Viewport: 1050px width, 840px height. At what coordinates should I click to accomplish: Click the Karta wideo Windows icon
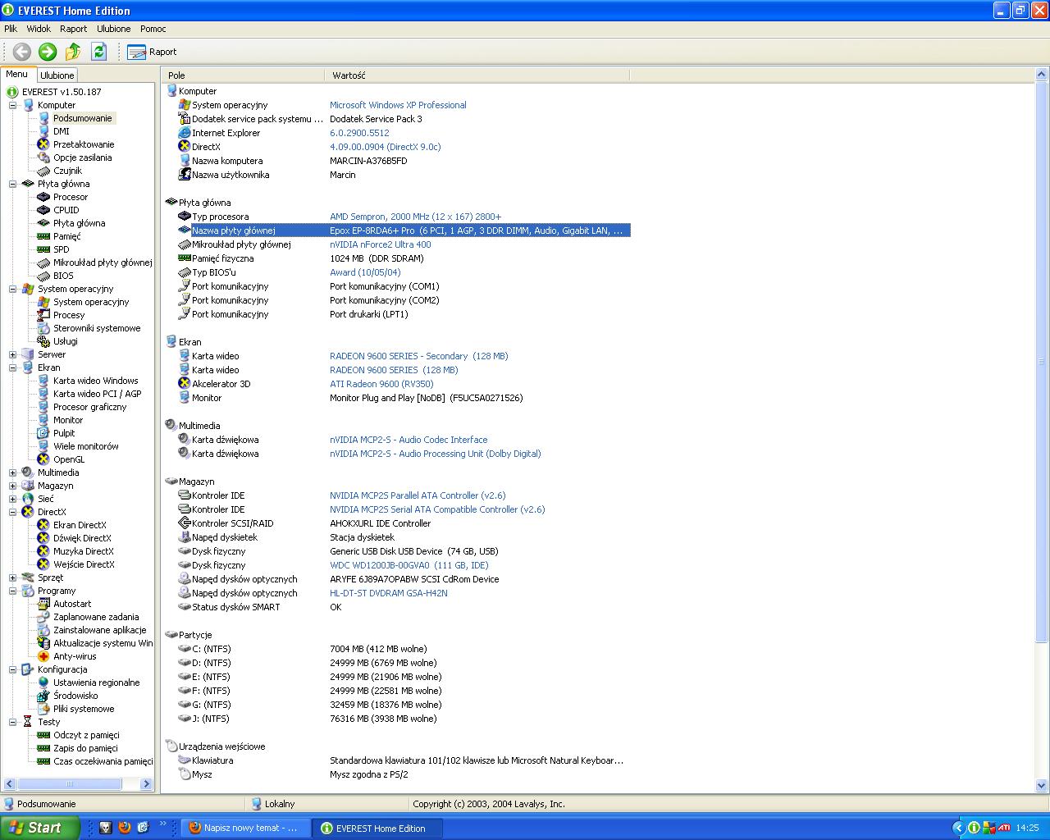point(43,381)
